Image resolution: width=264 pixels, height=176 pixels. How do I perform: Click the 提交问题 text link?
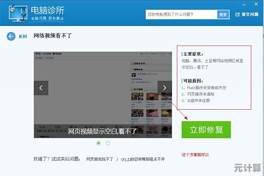click(x=251, y=14)
